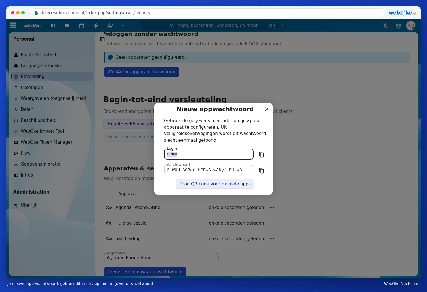Click key icon beside Agenda iPhone Anne
The height and width of the screenshot is (292, 427).
click(109, 208)
